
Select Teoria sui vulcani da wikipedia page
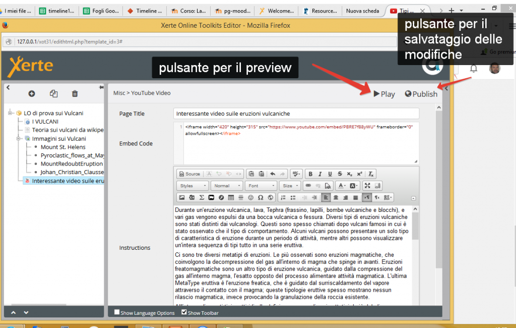coord(68,130)
